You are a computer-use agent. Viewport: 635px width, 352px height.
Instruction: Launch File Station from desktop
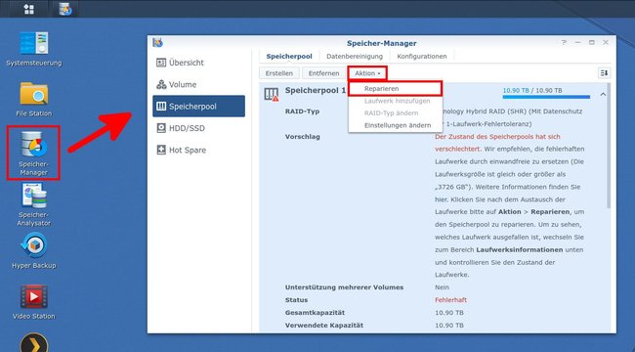(34, 100)
